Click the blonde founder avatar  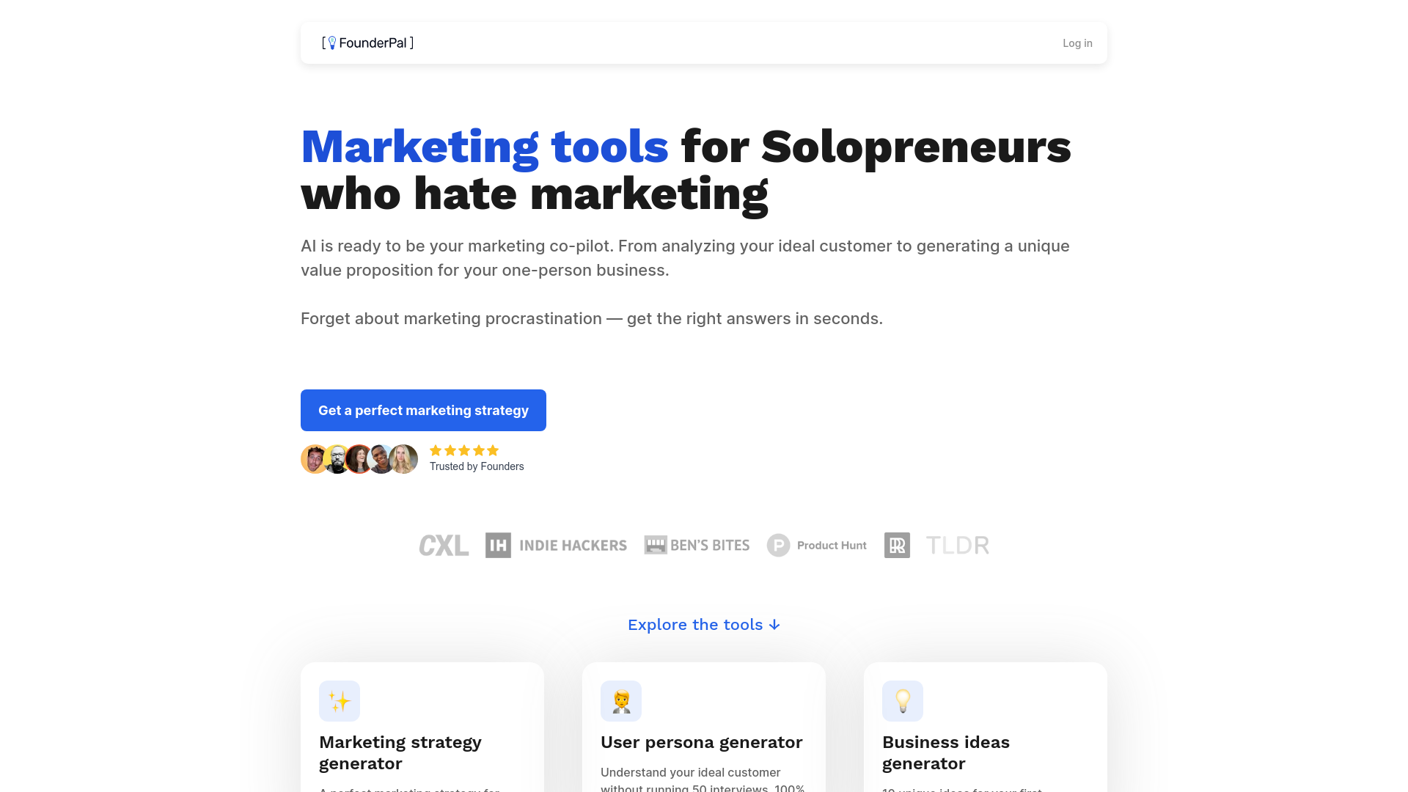(x=405, y=459)
